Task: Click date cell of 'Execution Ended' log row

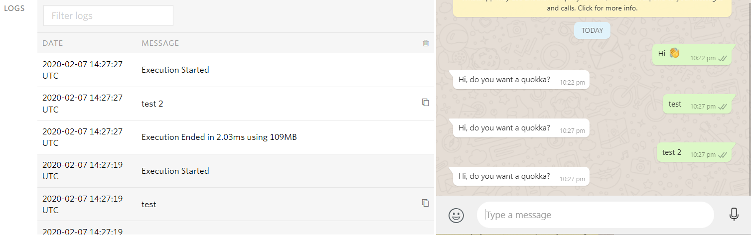Action: click(82, 137)
